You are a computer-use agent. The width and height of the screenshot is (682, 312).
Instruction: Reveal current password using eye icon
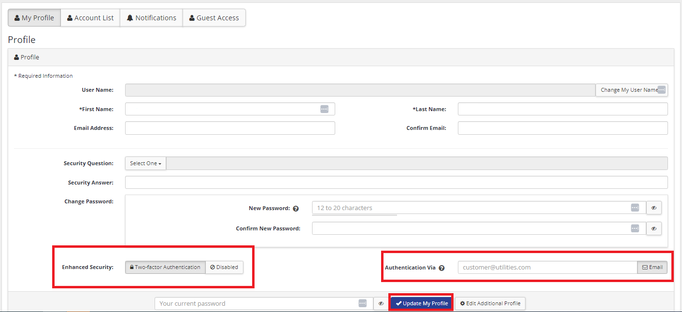tap(381, 303)
